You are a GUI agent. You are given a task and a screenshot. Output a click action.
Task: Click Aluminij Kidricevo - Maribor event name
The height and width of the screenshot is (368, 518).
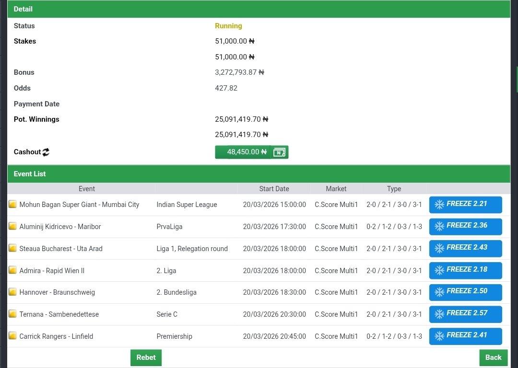pos(60,227)
